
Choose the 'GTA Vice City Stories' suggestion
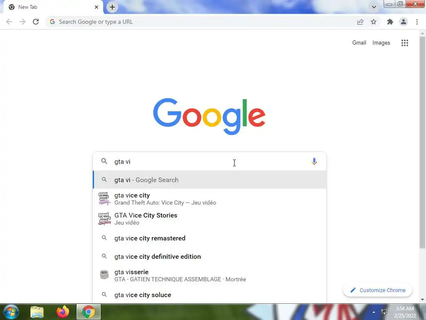[210, 219]
